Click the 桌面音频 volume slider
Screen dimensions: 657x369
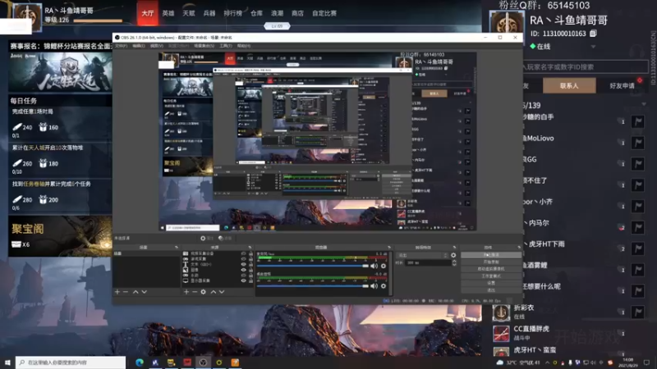tap(313, 286)
